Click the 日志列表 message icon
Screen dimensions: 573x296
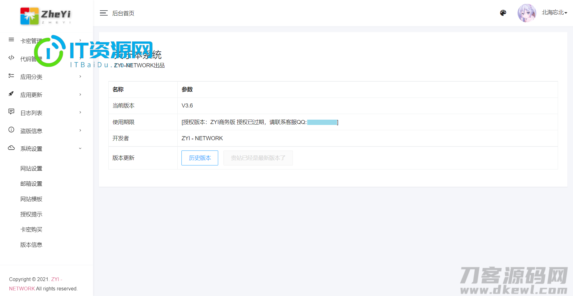[11, 112]
